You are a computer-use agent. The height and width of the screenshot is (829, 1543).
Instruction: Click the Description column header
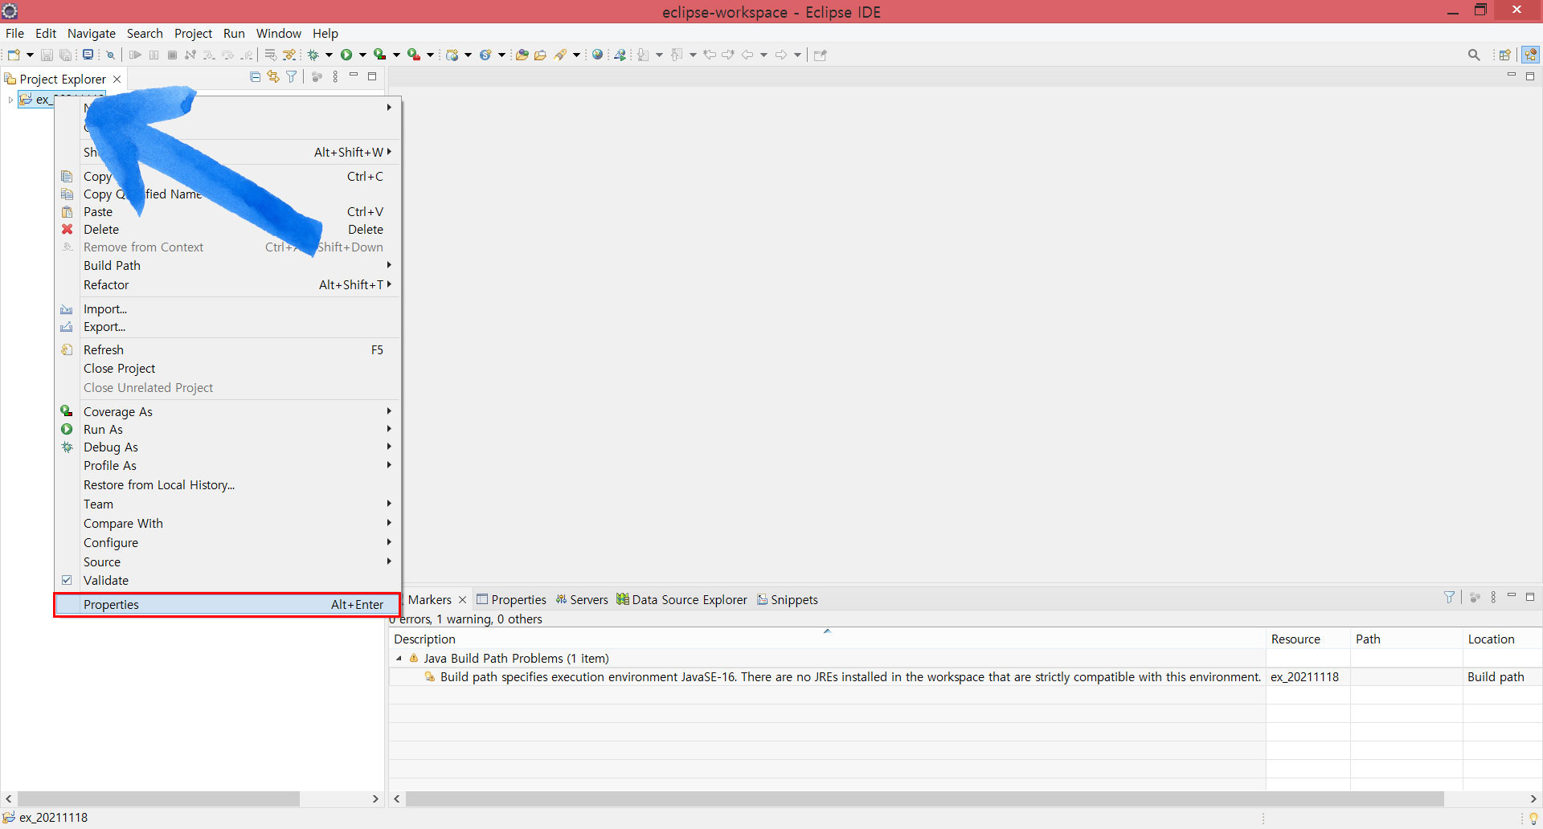coord(827,639)
